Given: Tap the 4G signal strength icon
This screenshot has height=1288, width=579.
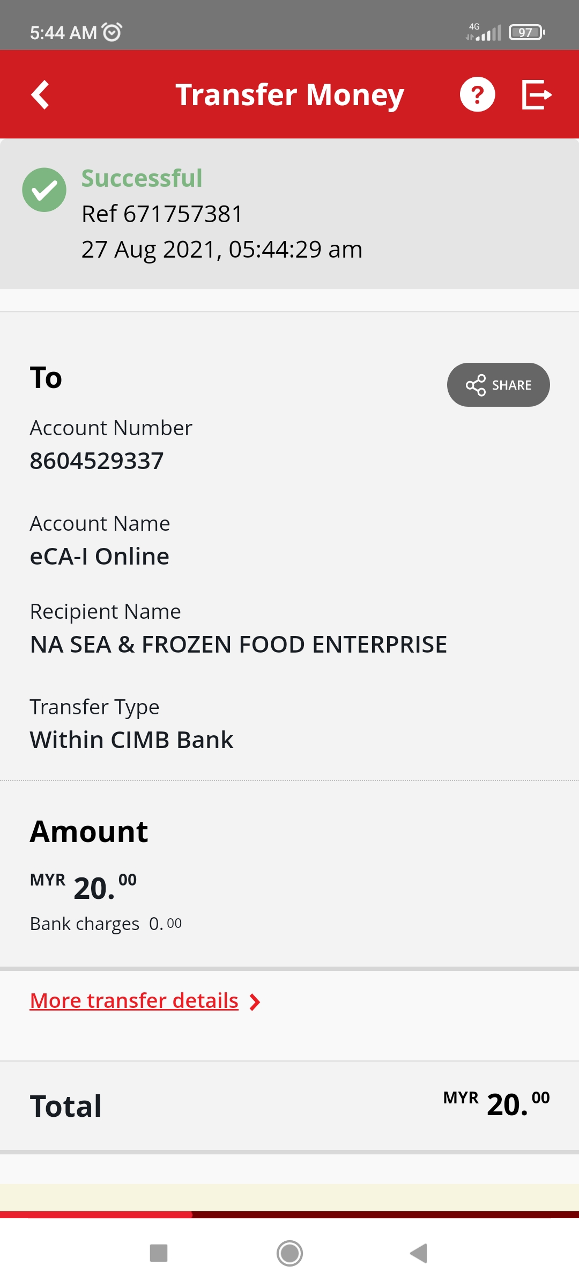Looking at the screenshot, I should pos(484,32).
